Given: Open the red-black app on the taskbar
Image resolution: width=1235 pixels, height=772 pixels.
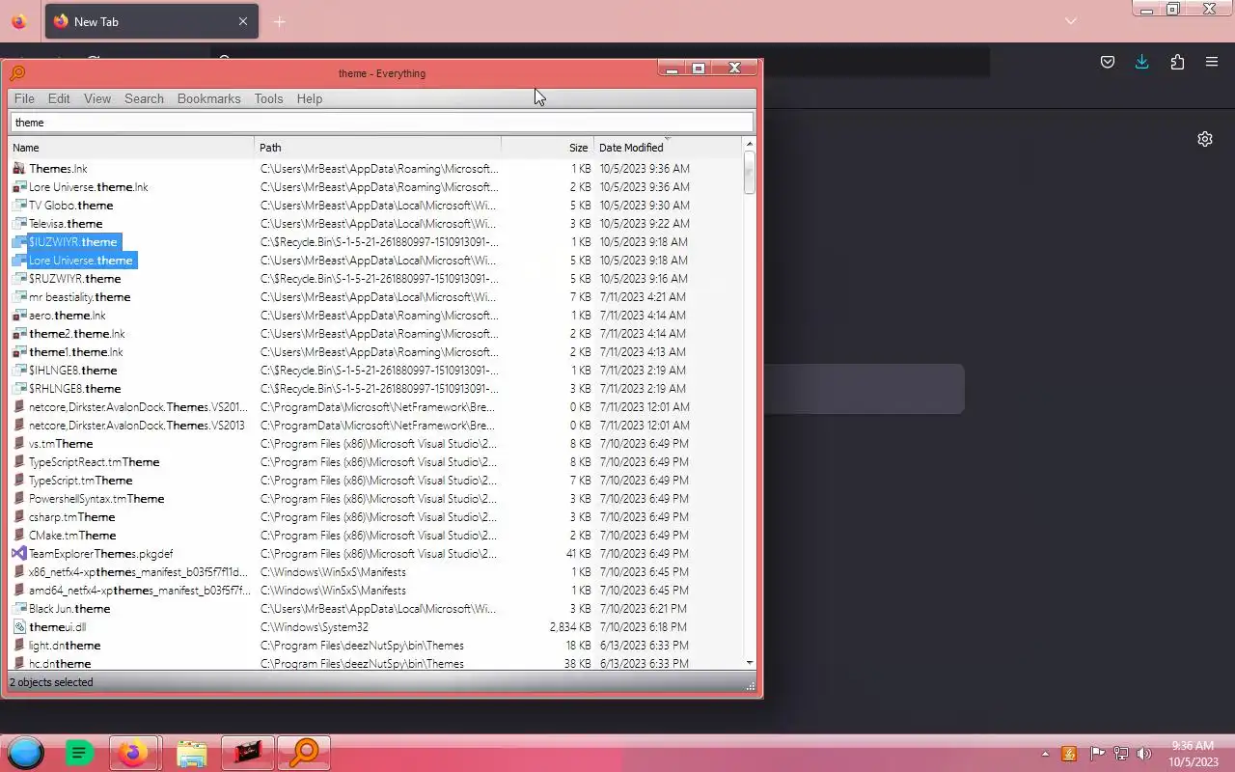Looking at the screenshot, I should pos(248,753).
